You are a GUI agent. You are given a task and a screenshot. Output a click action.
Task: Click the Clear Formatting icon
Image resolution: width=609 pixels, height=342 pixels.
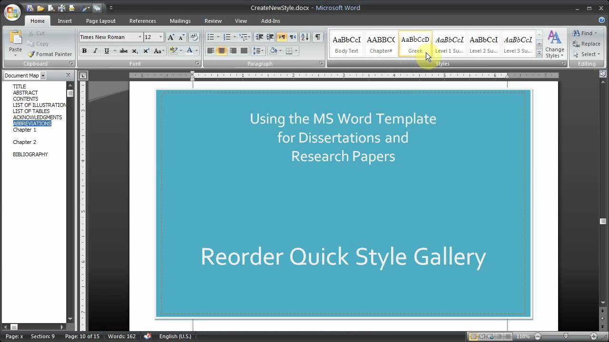[194, 37]
